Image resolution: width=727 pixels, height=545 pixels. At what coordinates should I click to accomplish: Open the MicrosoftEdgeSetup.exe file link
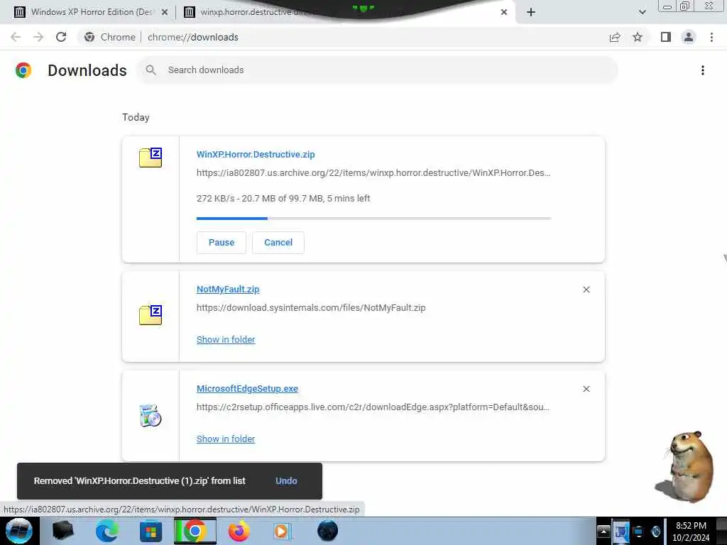[x=247, y=389]
